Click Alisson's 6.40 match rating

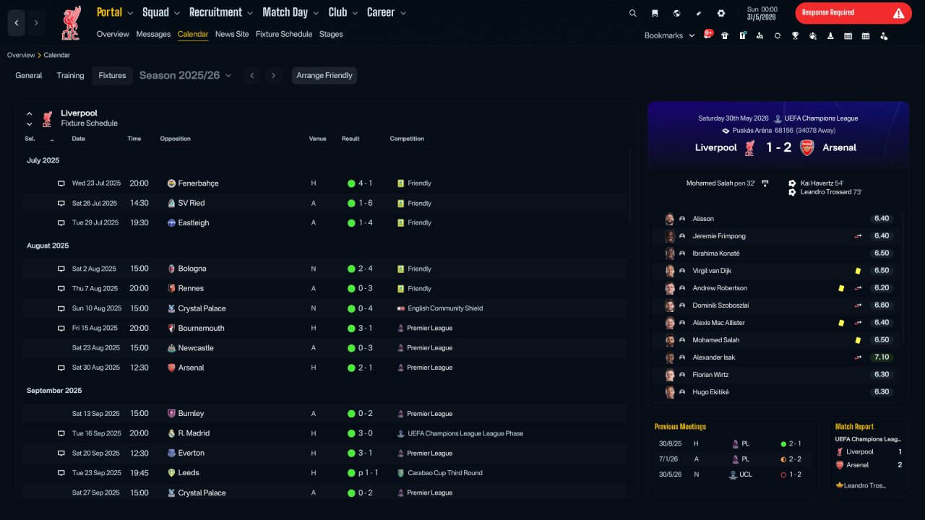pos(882,219)
